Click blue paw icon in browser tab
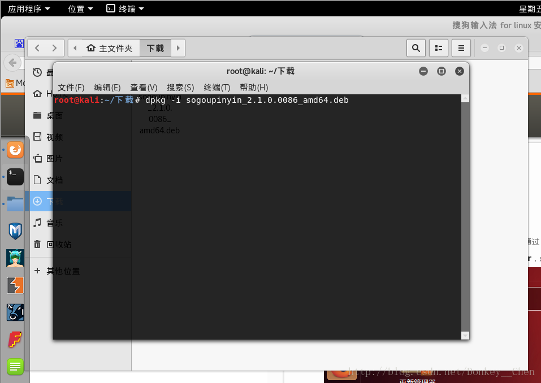Image resolution: width=541 pixels, height=383 pixels. point(19,43)
